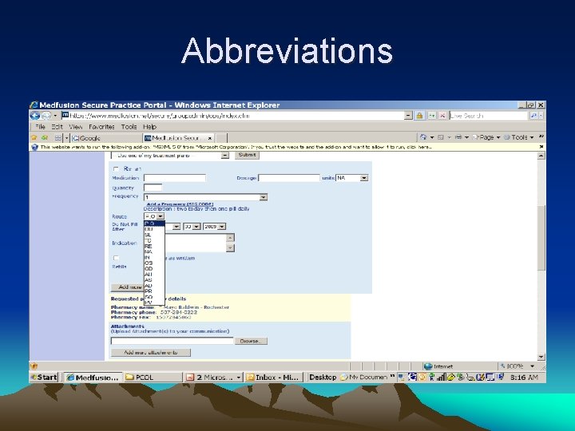This screenshot has height=431, width=575.
Task: Close the Medfusion Secure tab
Action: pyautogui.click(x=210, y=138)
